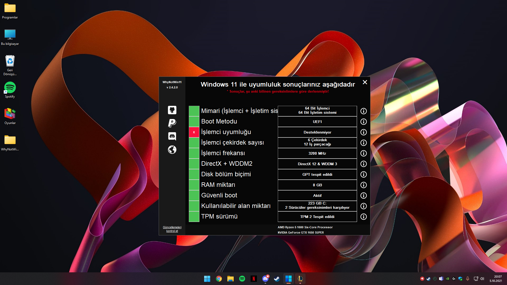Click the Aktif secure boot result
Image resolution: width=507 pixels, height=285 pixels.
[317, 196]
